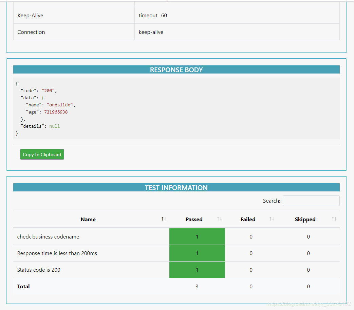Click the "code": "200" JSON line
Screen dimensions: 354x310
39,90
